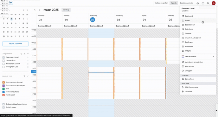
Task: Toggle Onbeschikbaarheden tonen checkbox
Action: pos(3,104)
